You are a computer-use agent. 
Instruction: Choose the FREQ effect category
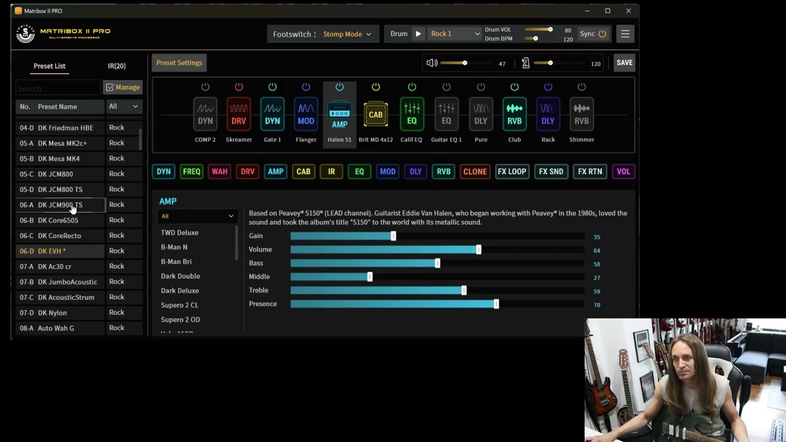[x=192, y=172]
